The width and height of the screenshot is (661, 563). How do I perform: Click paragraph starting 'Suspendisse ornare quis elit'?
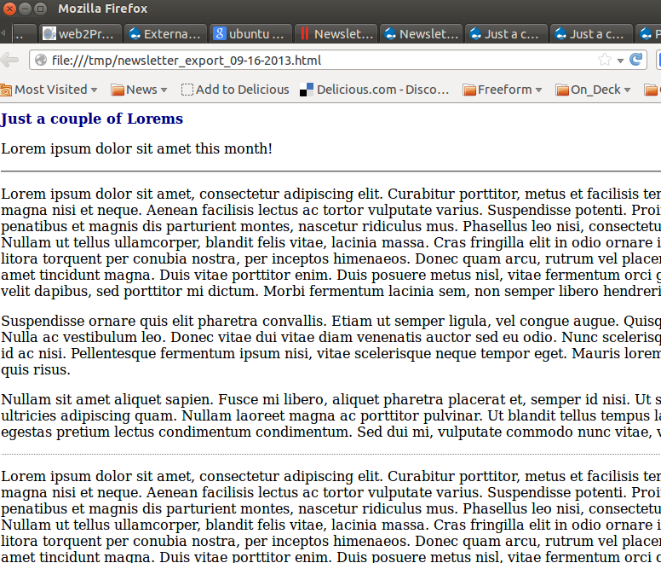point(330,345)
